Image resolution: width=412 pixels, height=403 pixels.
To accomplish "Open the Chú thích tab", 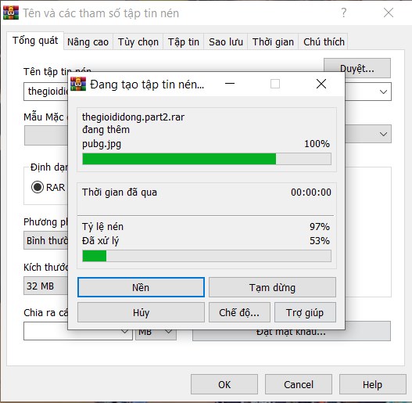I will (324, 41).
